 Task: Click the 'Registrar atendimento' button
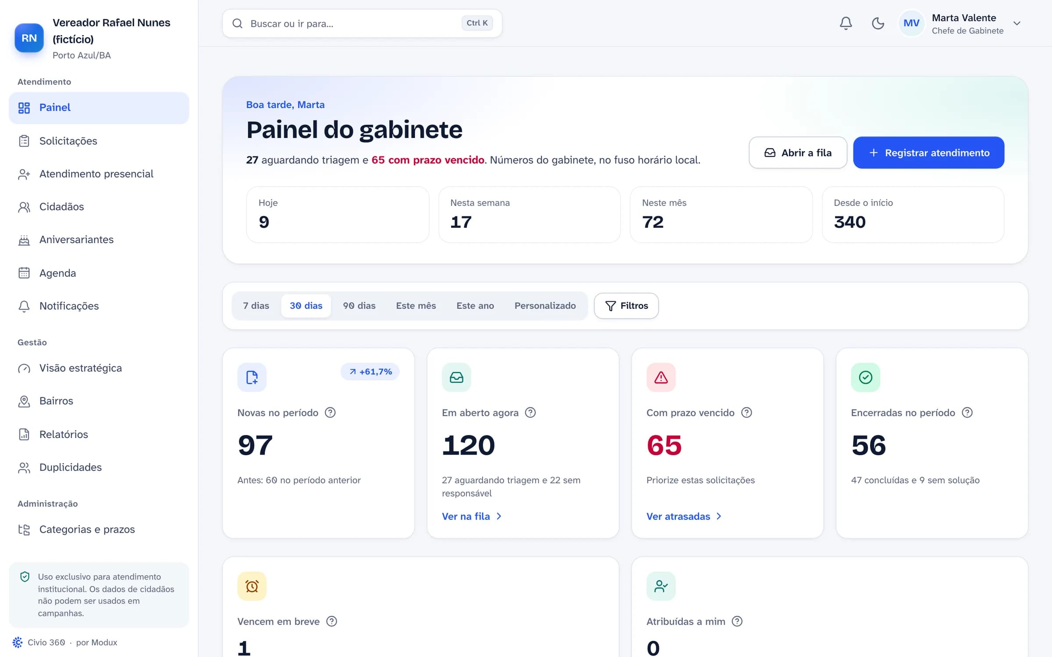(x=928, y=152)
